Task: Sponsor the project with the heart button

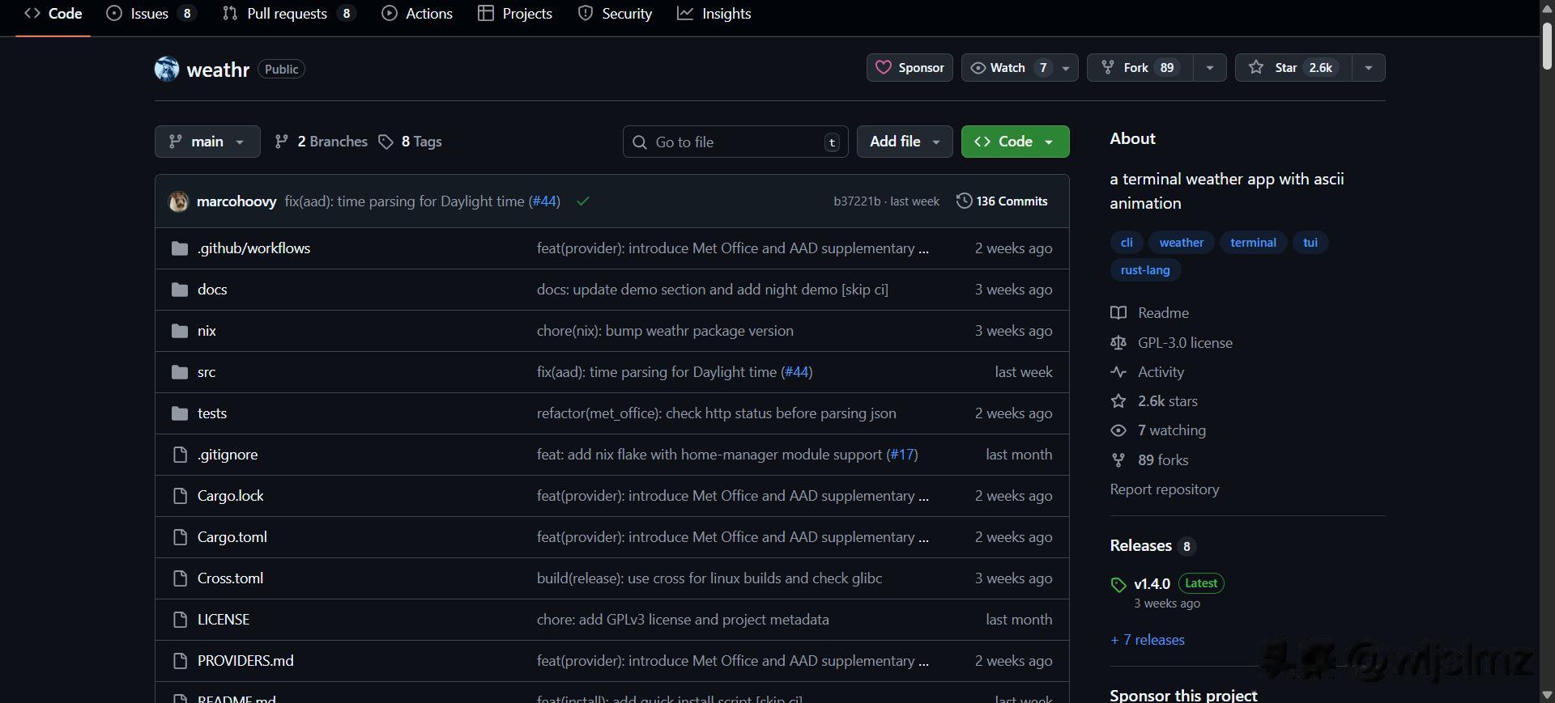Action: coord(910,68)
